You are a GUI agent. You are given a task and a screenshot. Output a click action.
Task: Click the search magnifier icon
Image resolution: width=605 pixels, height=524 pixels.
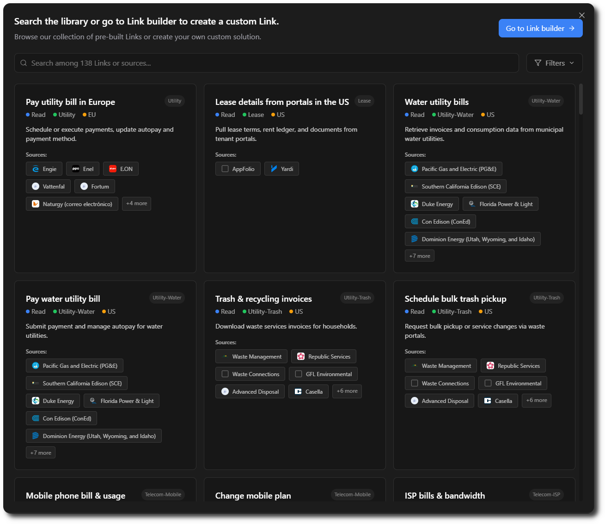24,63
